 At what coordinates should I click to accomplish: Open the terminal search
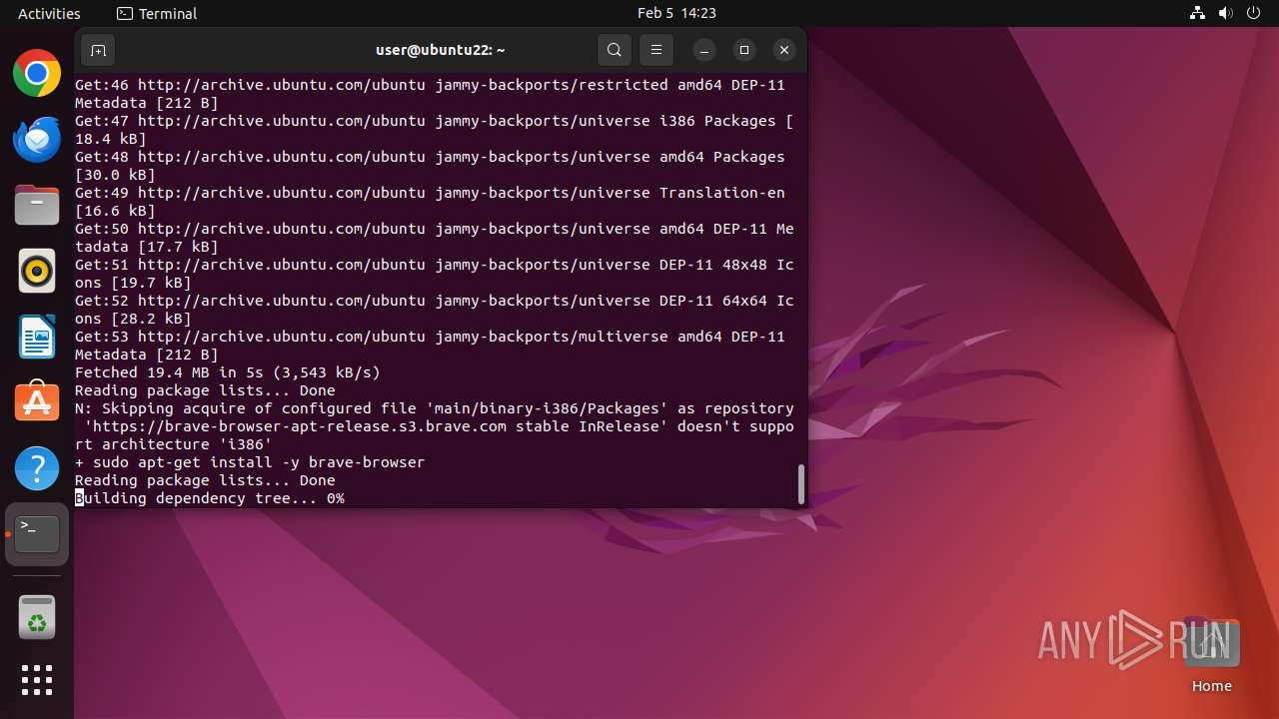tap(615, 50)
